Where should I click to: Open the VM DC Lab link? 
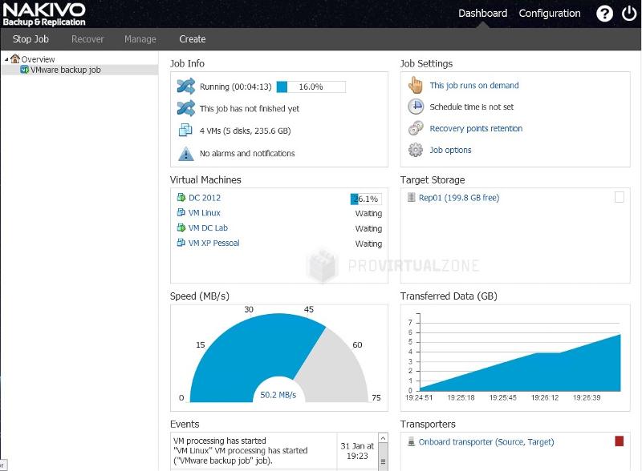(208, 228)
